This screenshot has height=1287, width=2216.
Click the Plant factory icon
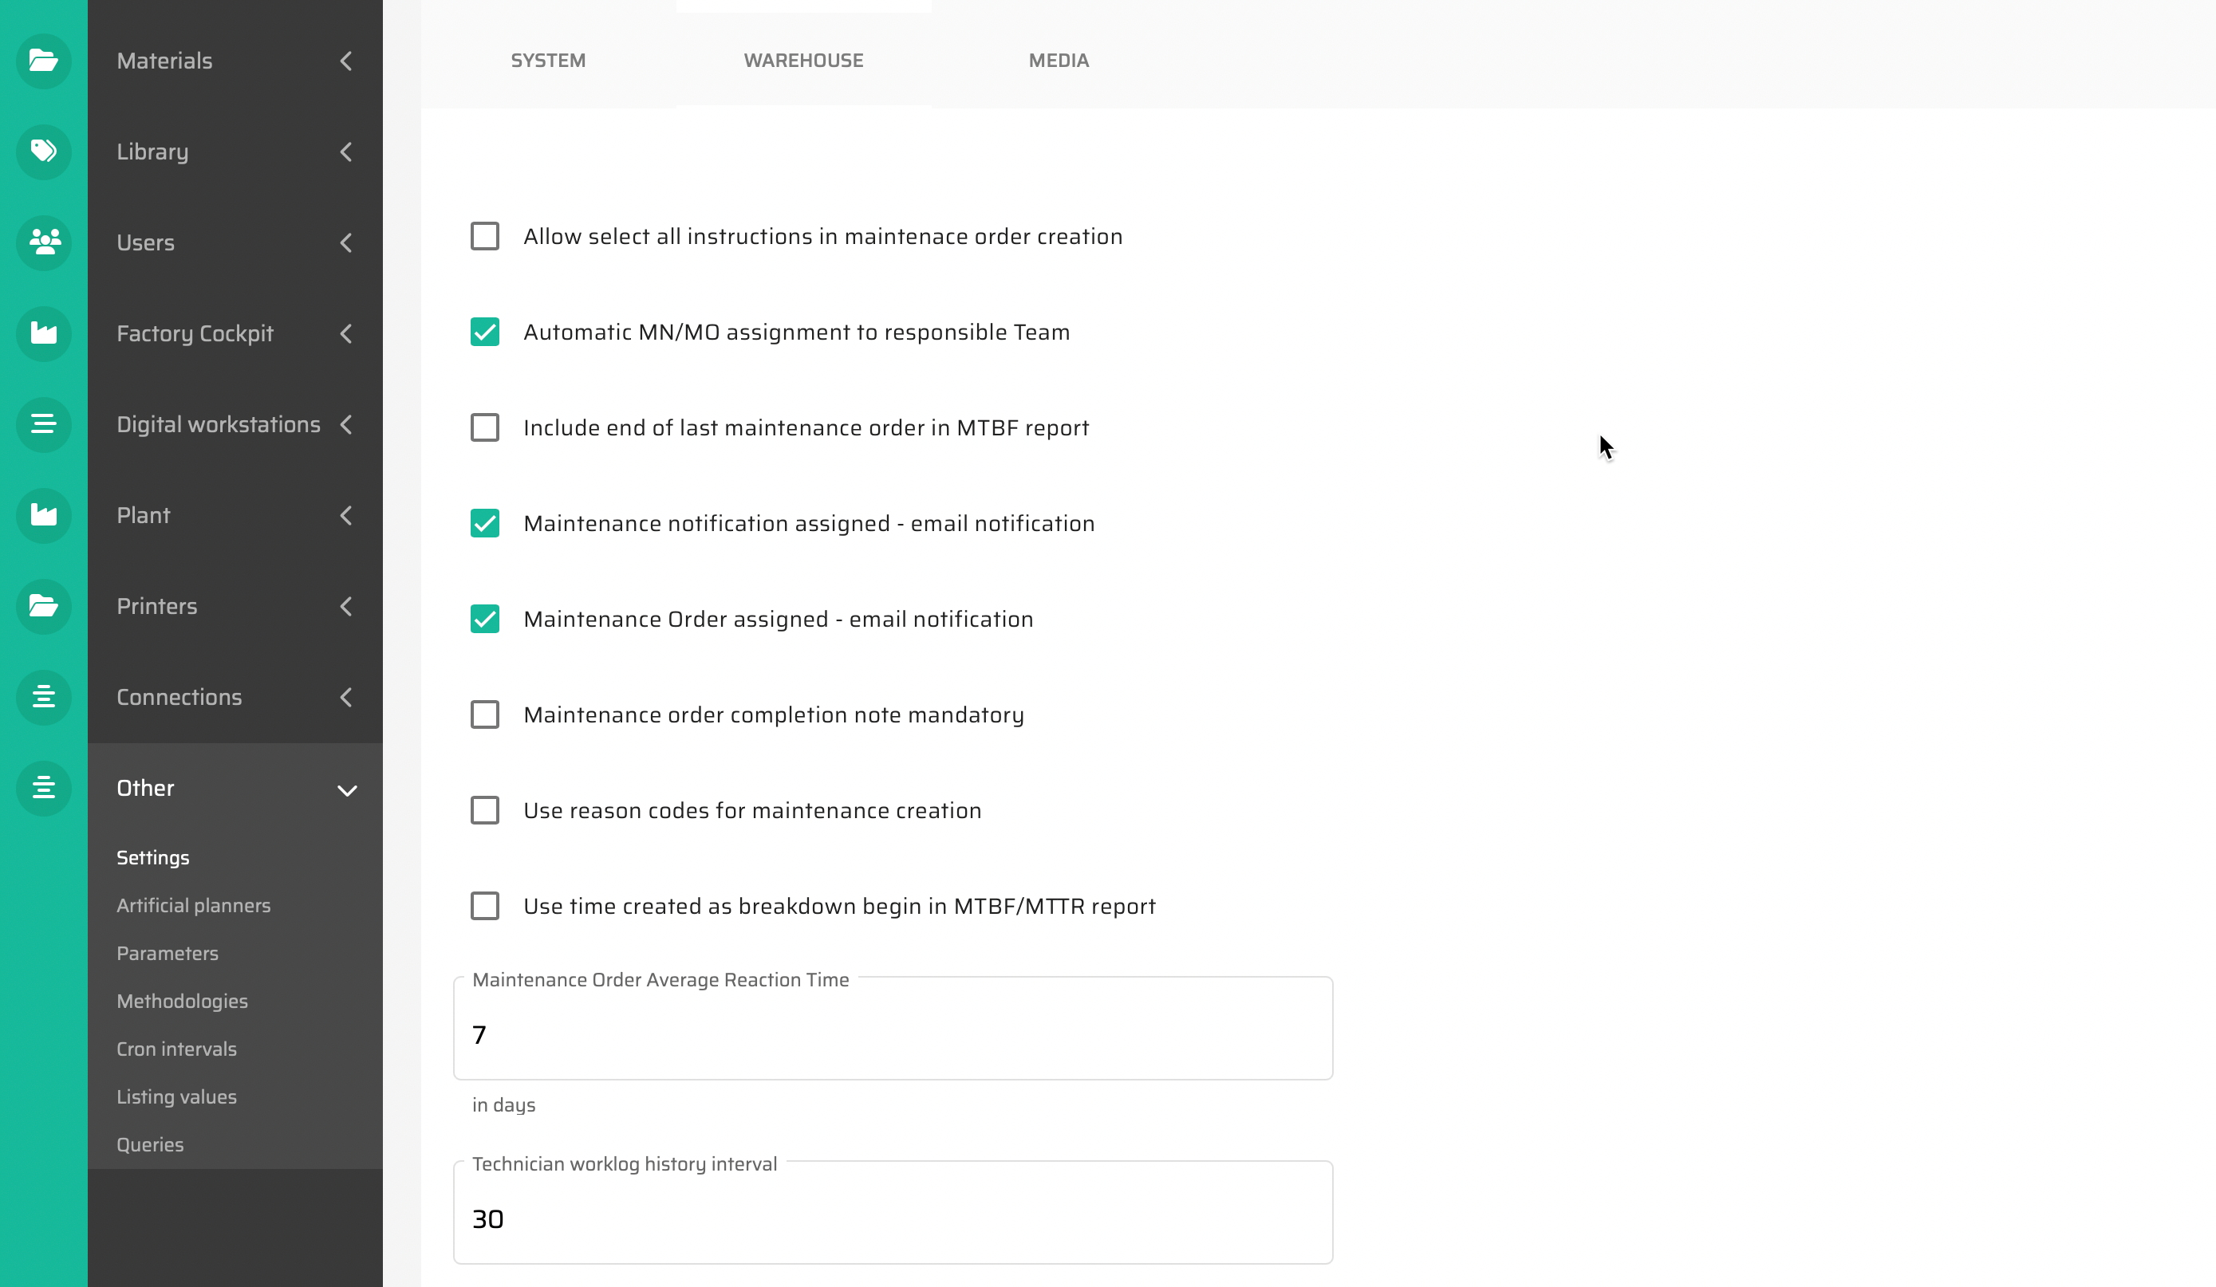(x=43, y=515)
